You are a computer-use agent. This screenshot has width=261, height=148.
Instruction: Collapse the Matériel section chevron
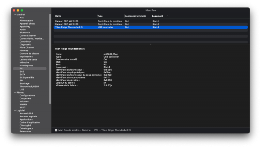15,15
